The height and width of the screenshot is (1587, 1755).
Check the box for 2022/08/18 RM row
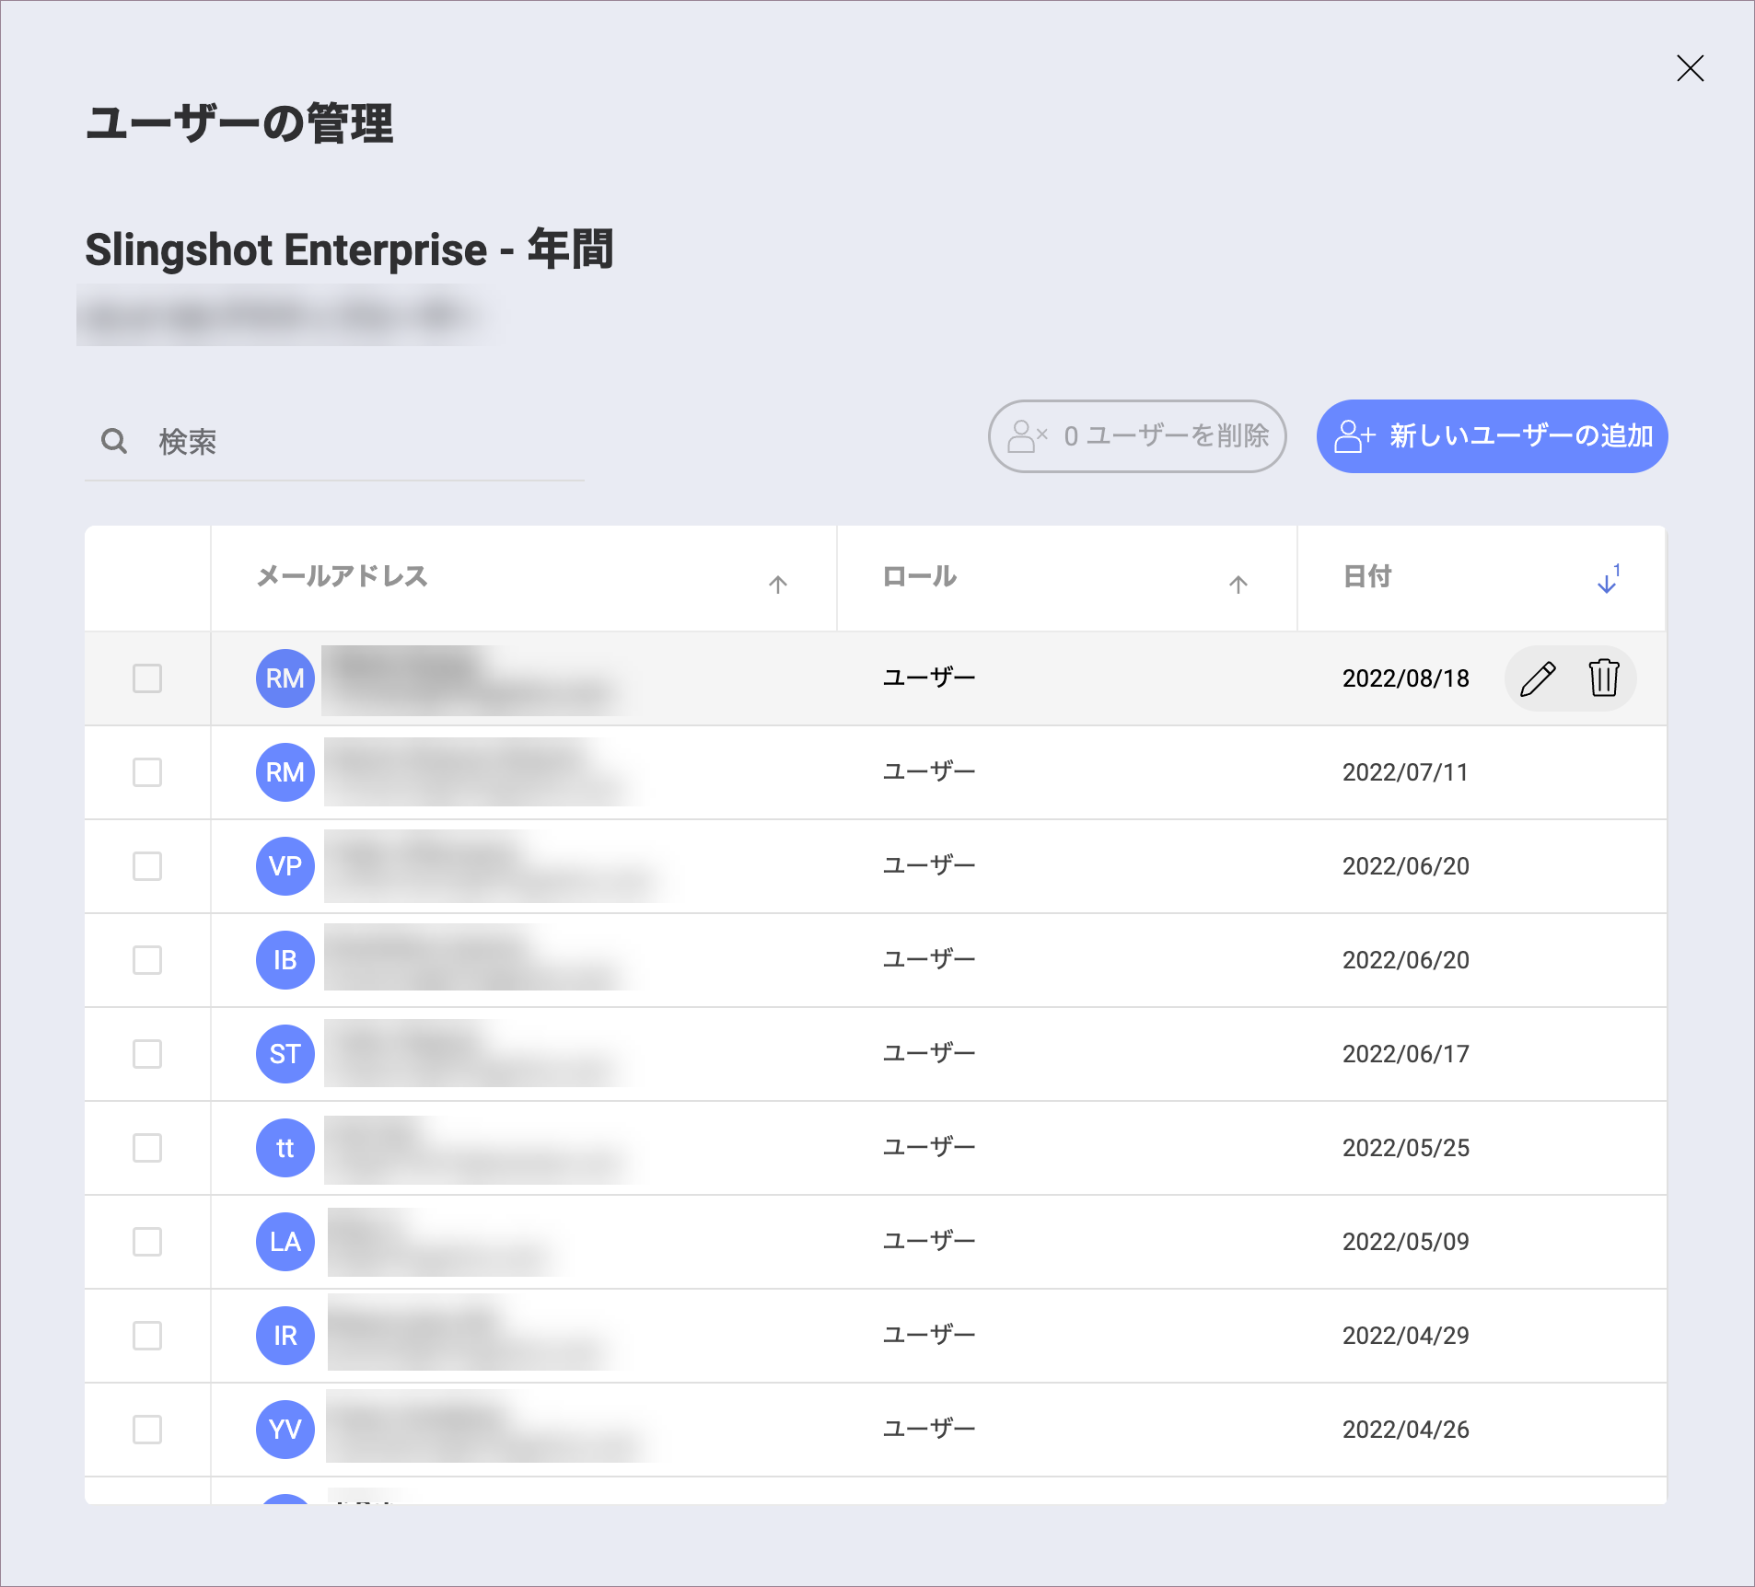(147, 678)
